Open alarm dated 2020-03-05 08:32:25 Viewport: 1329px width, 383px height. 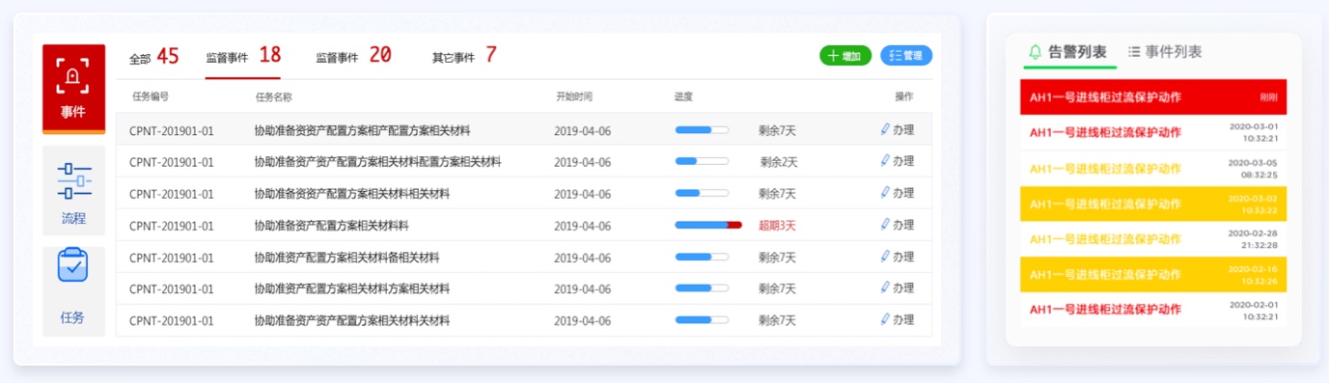[x=1153, y=169]
